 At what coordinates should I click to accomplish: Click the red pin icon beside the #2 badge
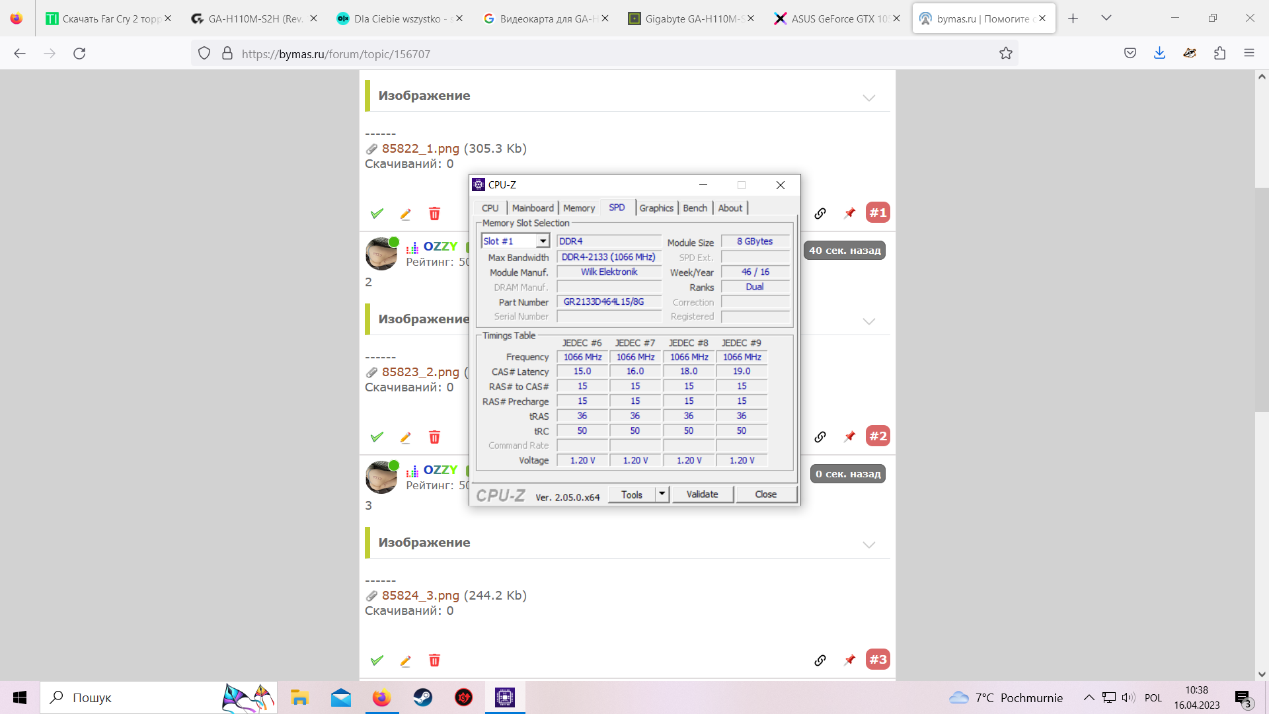click(850, 436)
